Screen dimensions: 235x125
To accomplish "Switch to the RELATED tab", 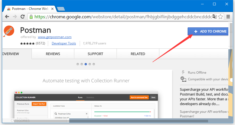I will point(138,54).
